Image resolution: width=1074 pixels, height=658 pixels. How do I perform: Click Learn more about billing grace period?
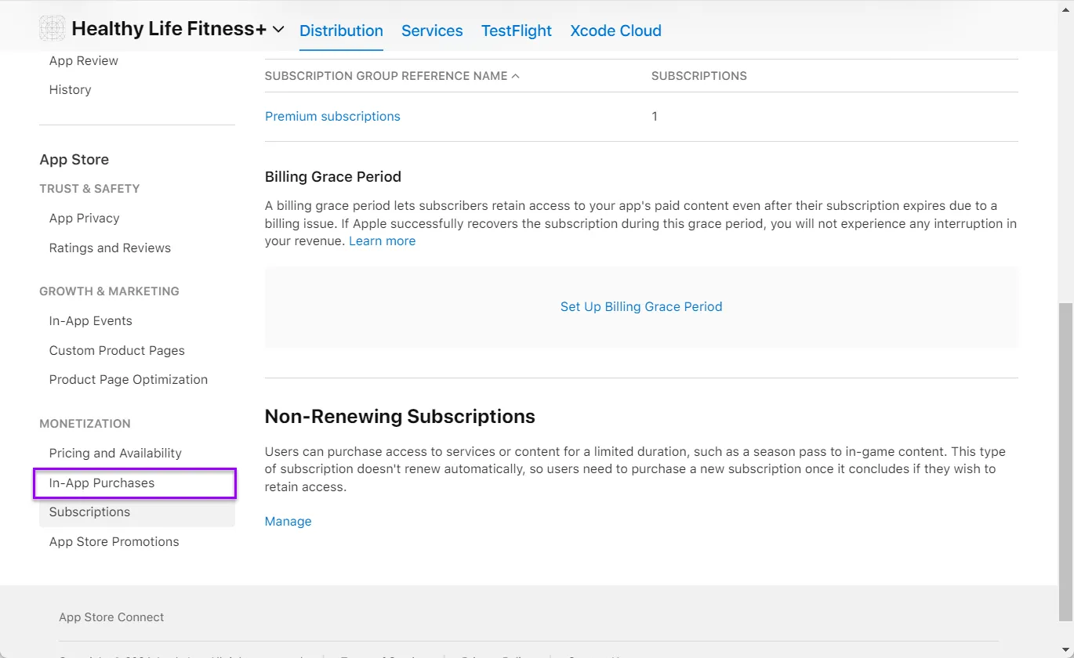tap(382, 241)
